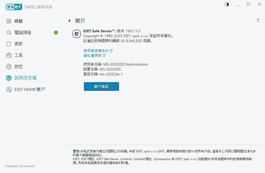
Task: Open help via the question mark at top right
Action: pyautogui.click(x=257, y=21)
